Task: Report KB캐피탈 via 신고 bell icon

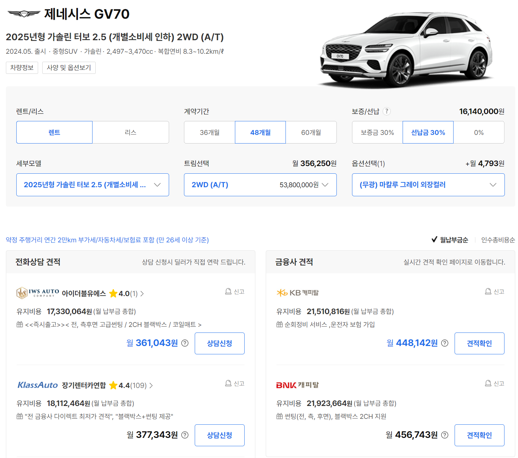Action: pyautogui.click(x=494, y=292)
